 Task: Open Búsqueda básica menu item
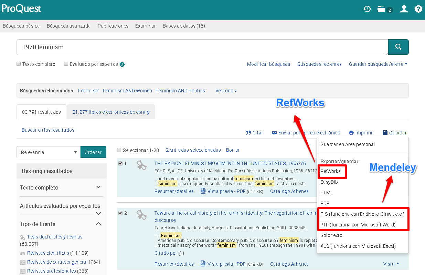21,26
